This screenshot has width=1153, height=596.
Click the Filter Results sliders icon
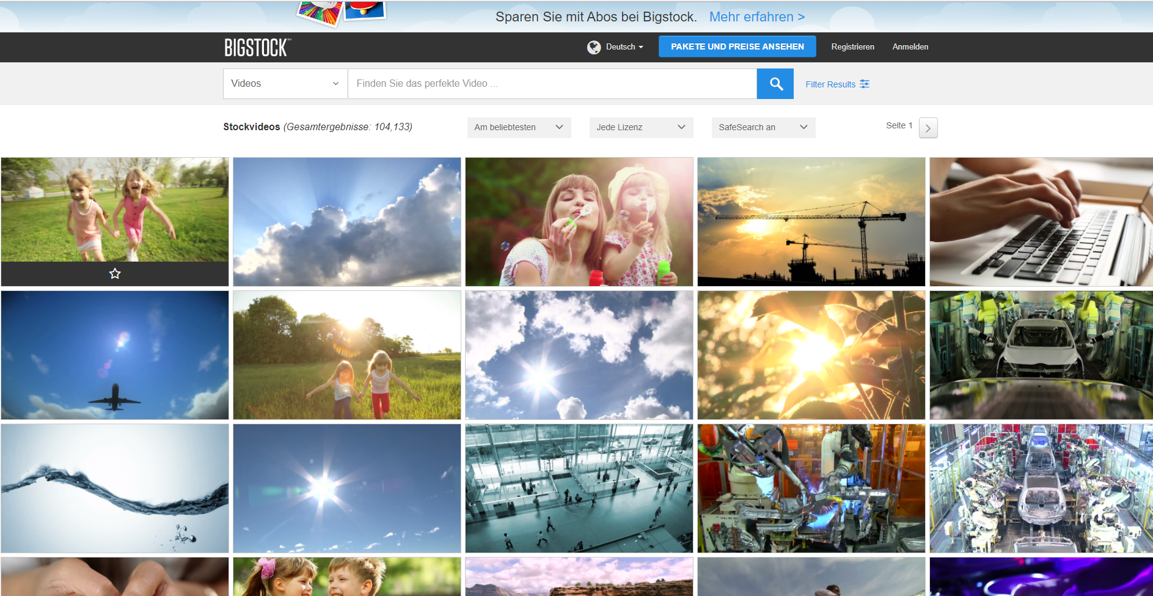click(x=865, y=84)
